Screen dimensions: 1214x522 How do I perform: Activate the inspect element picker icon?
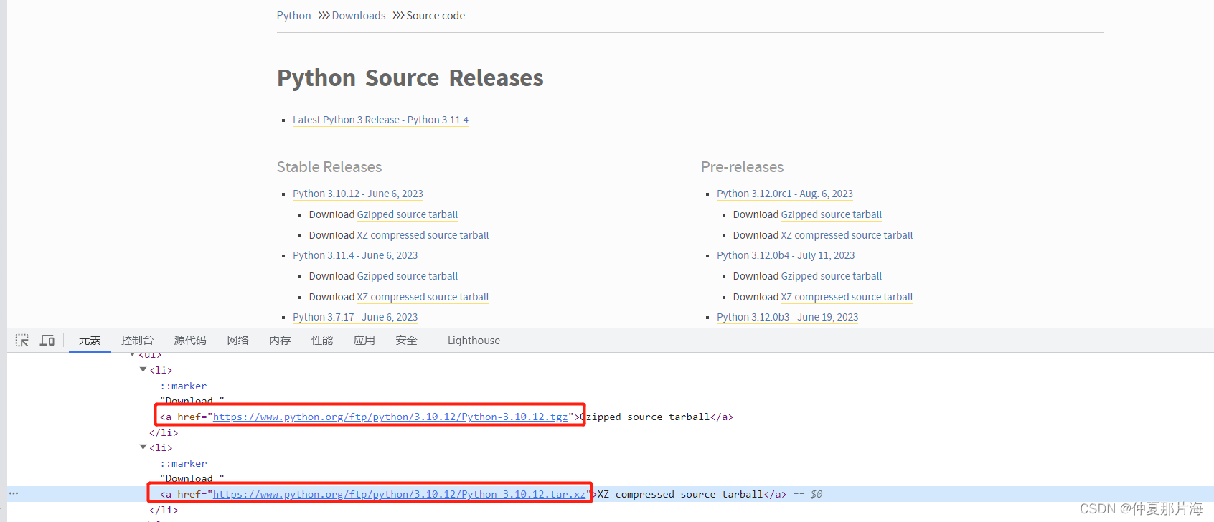pos(22,341)
